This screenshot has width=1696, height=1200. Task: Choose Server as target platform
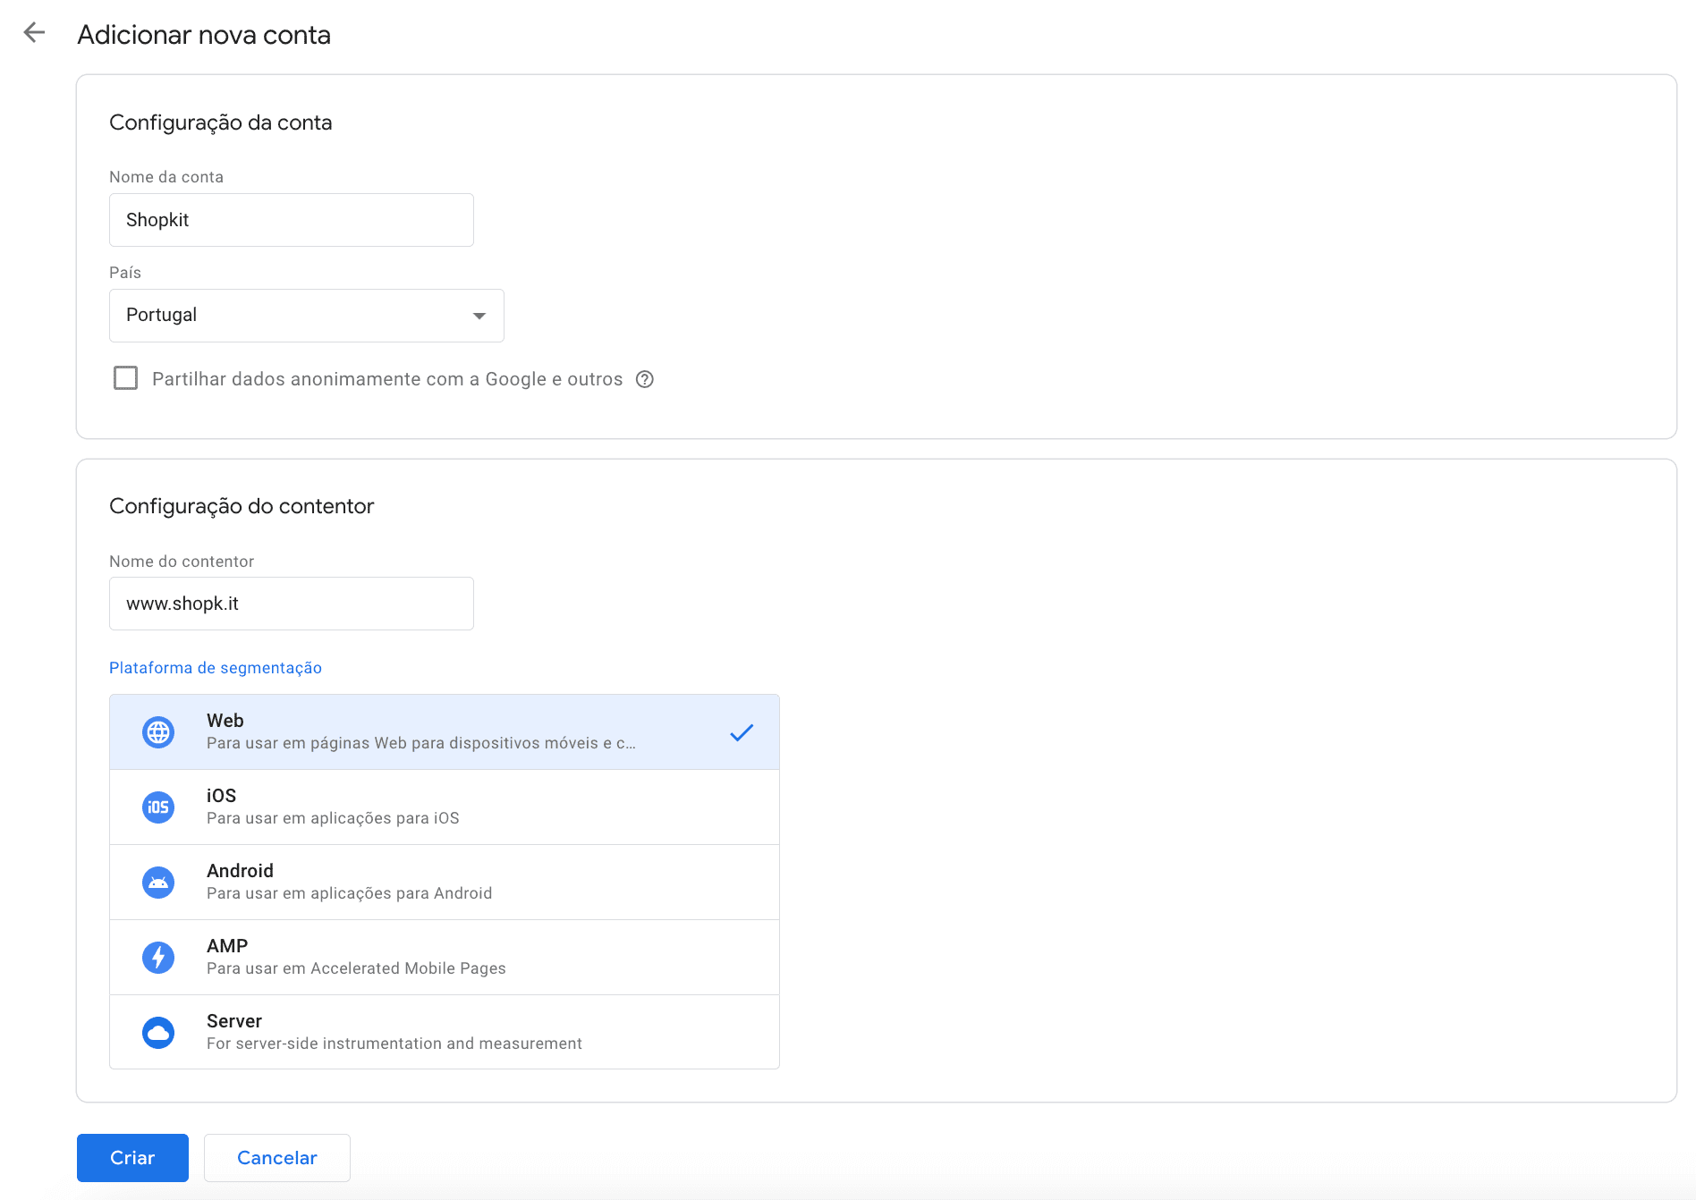[444, 1033]
